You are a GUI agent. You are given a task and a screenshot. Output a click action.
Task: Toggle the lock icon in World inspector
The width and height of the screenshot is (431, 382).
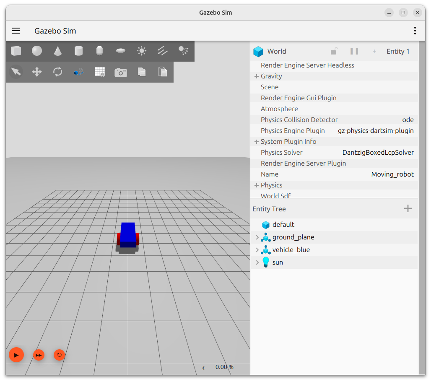334,51
